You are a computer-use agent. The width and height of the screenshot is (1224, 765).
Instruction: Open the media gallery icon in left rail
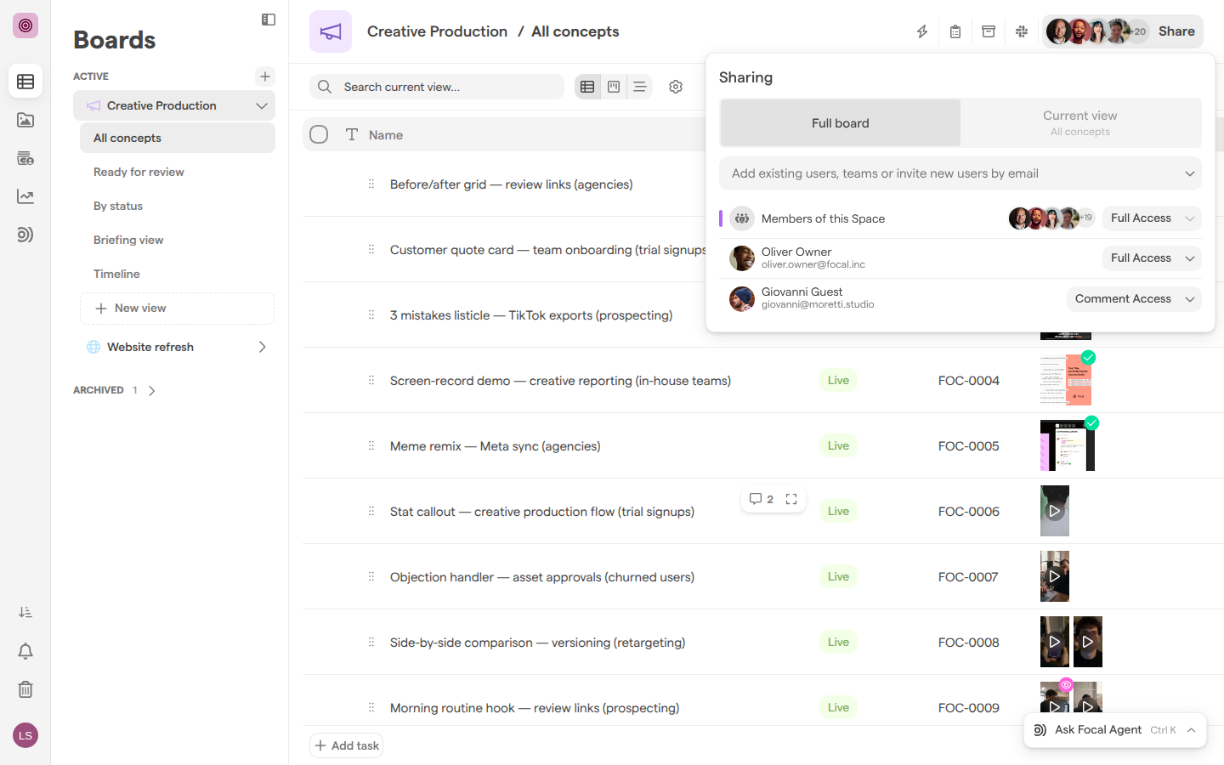click(25, 120)
